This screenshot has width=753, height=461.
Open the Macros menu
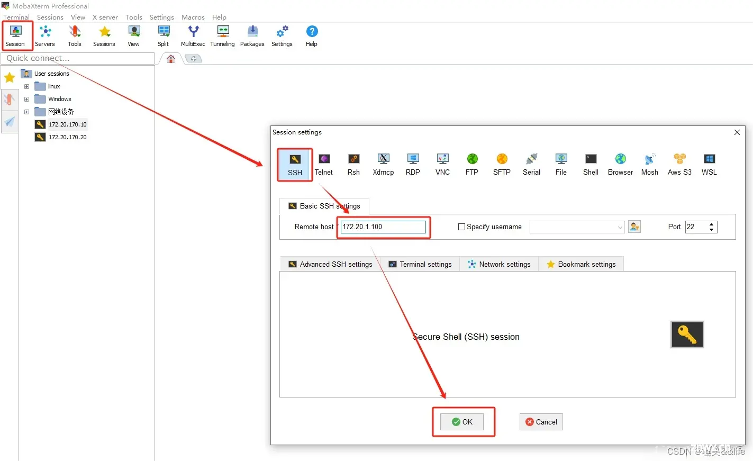tap(193, 17)
